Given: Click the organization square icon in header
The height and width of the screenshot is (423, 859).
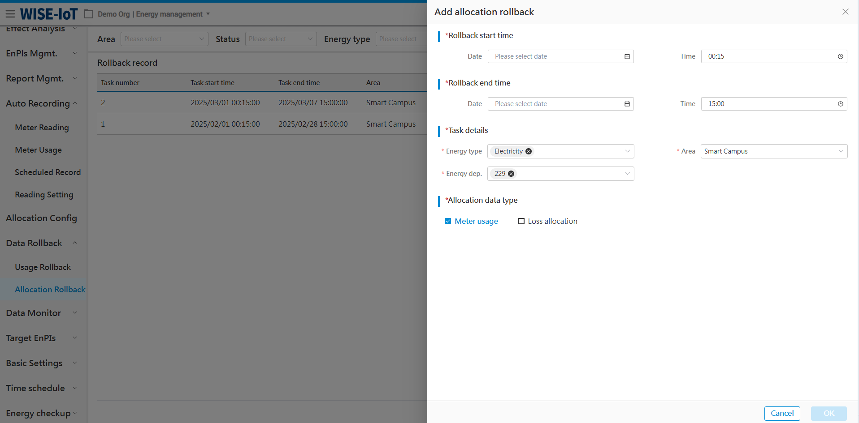Looking at the screenshot, I should 89,14.
